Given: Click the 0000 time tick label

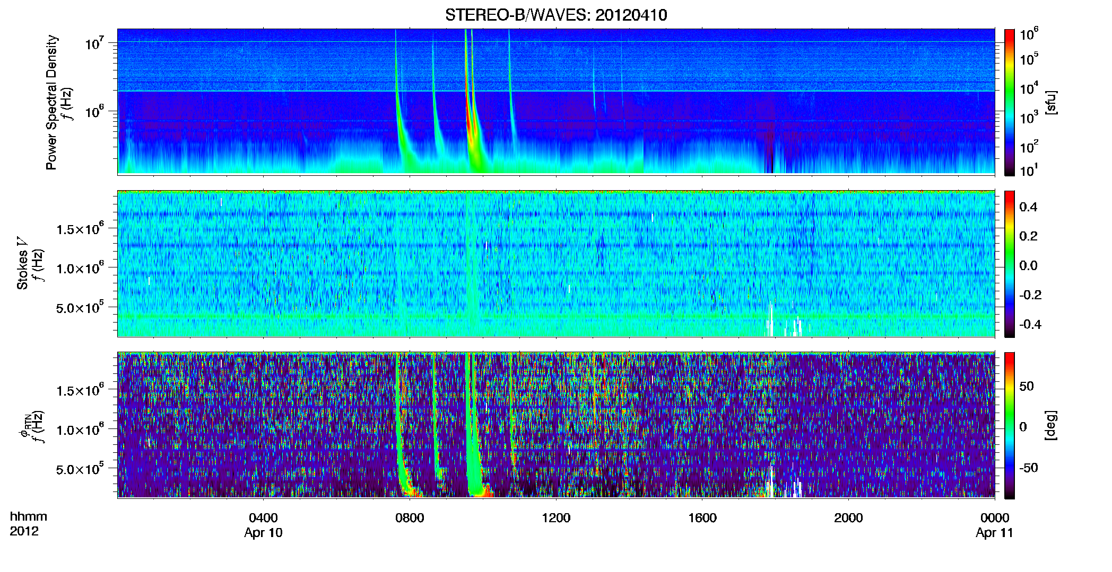Looking at the screenshot, I should [995, 517].
